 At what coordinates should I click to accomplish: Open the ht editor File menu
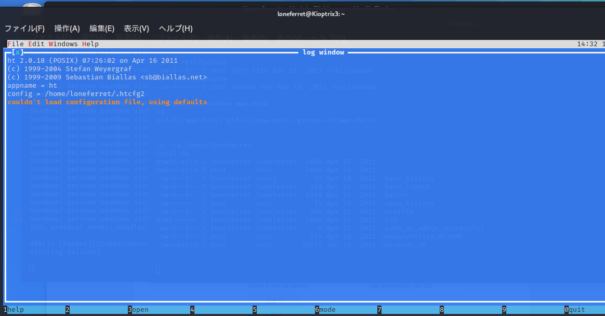tap(16, 44)
